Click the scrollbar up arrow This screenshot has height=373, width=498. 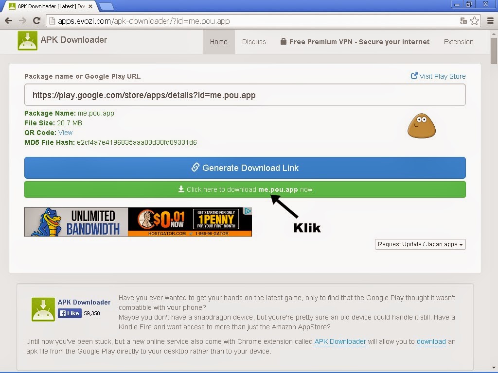pyautogui.click(x=494, y=34)
